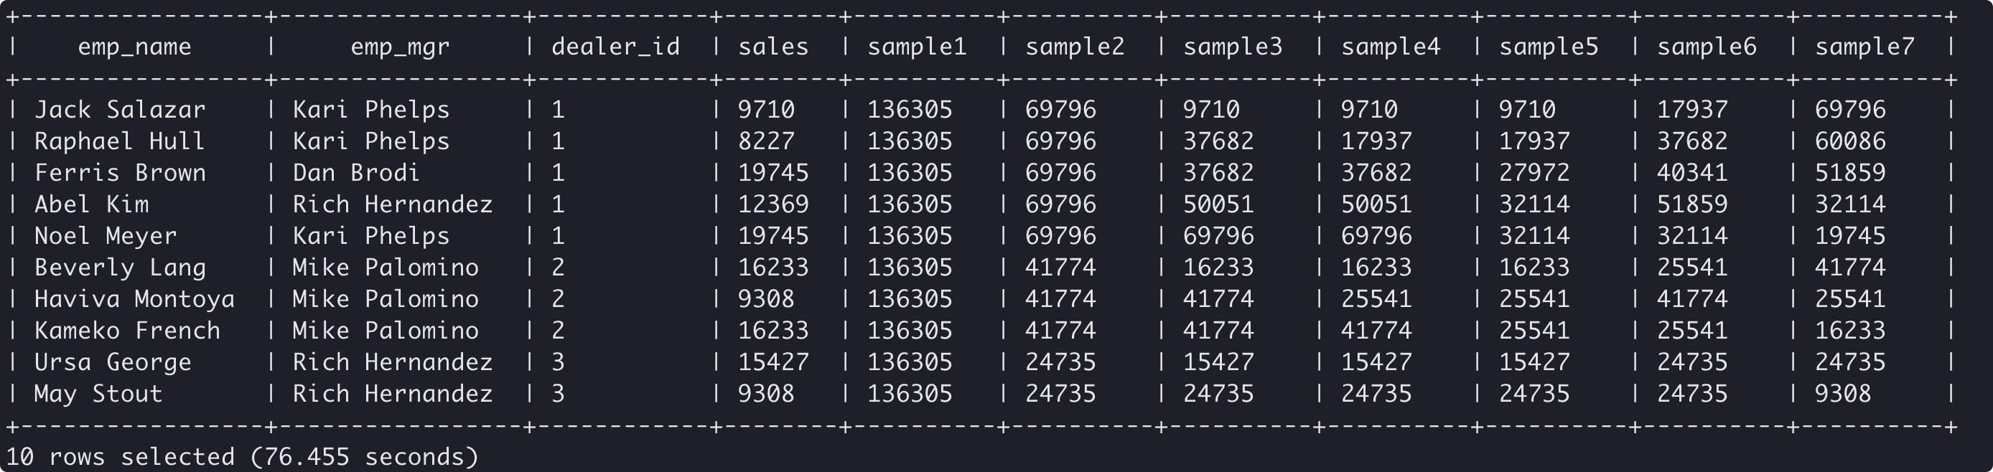The height and width of the screenshot is (472, 1993).
Task: Select the name May Stout
Action: coord(98,395)
